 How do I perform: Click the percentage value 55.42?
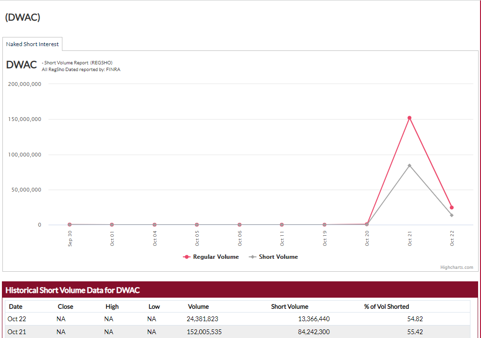[x=415, y=332]
